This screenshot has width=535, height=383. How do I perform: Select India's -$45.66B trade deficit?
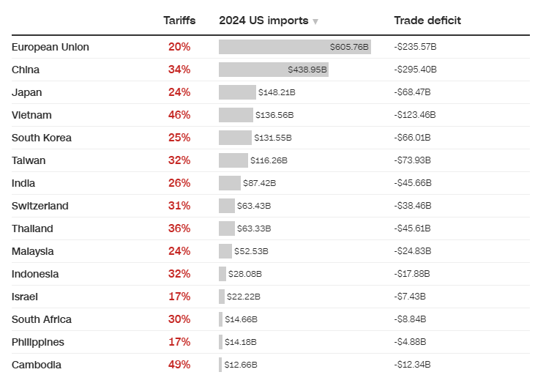point(413,183)
